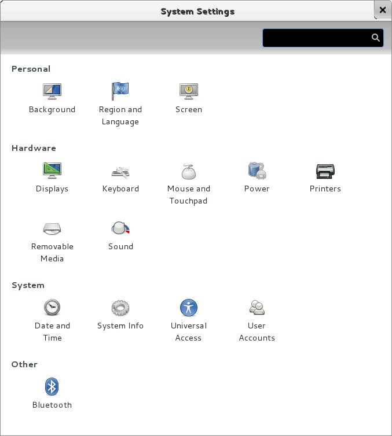Viewport: 392px width, 436px height.
Task: Open the Printers panel
Action: pos(325,171)
